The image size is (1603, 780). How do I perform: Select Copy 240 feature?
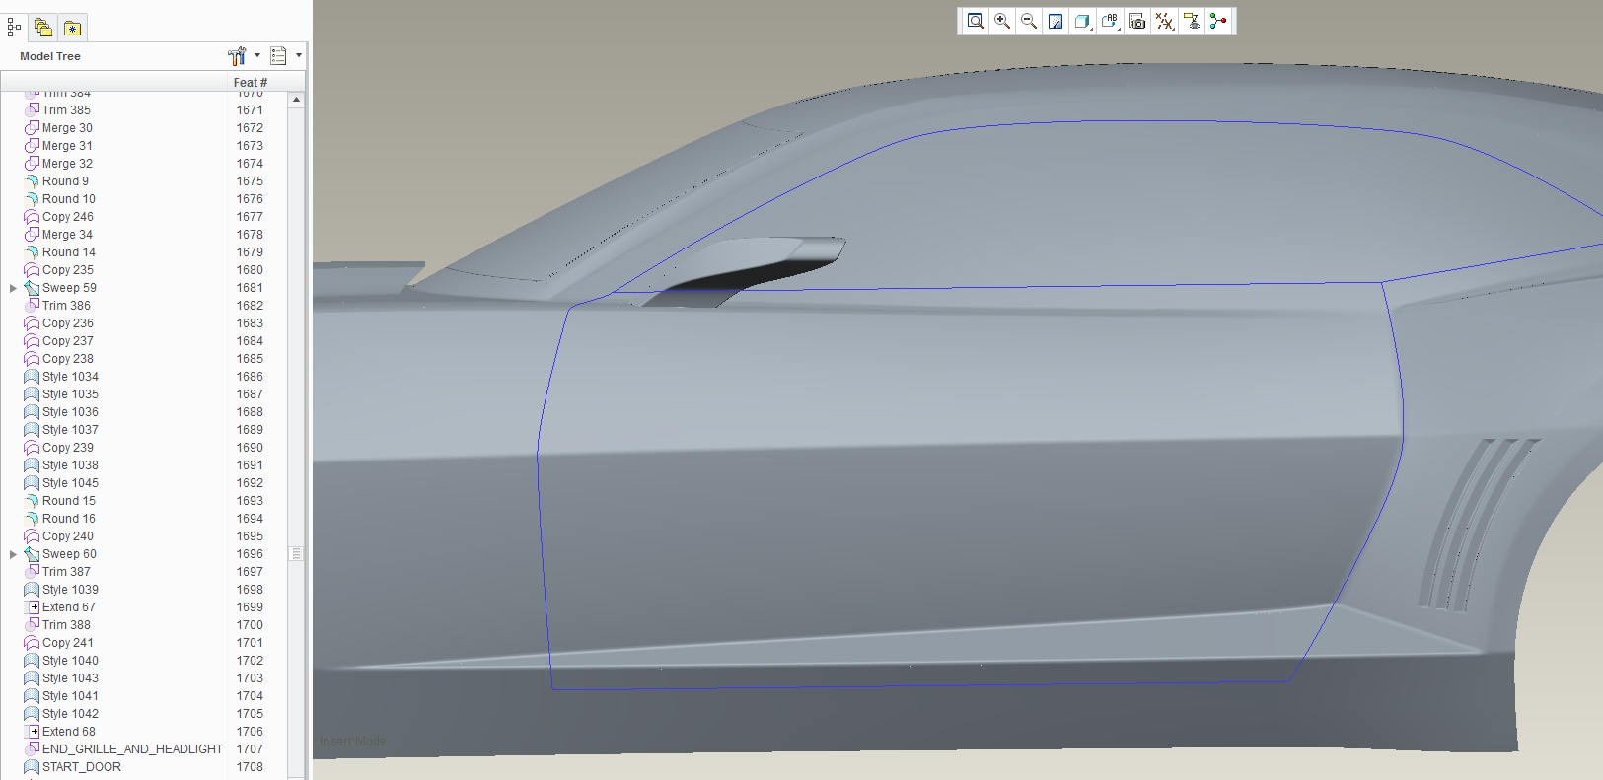pos(68,536)
